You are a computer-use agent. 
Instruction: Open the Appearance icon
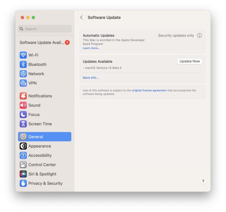click(23, 146)
